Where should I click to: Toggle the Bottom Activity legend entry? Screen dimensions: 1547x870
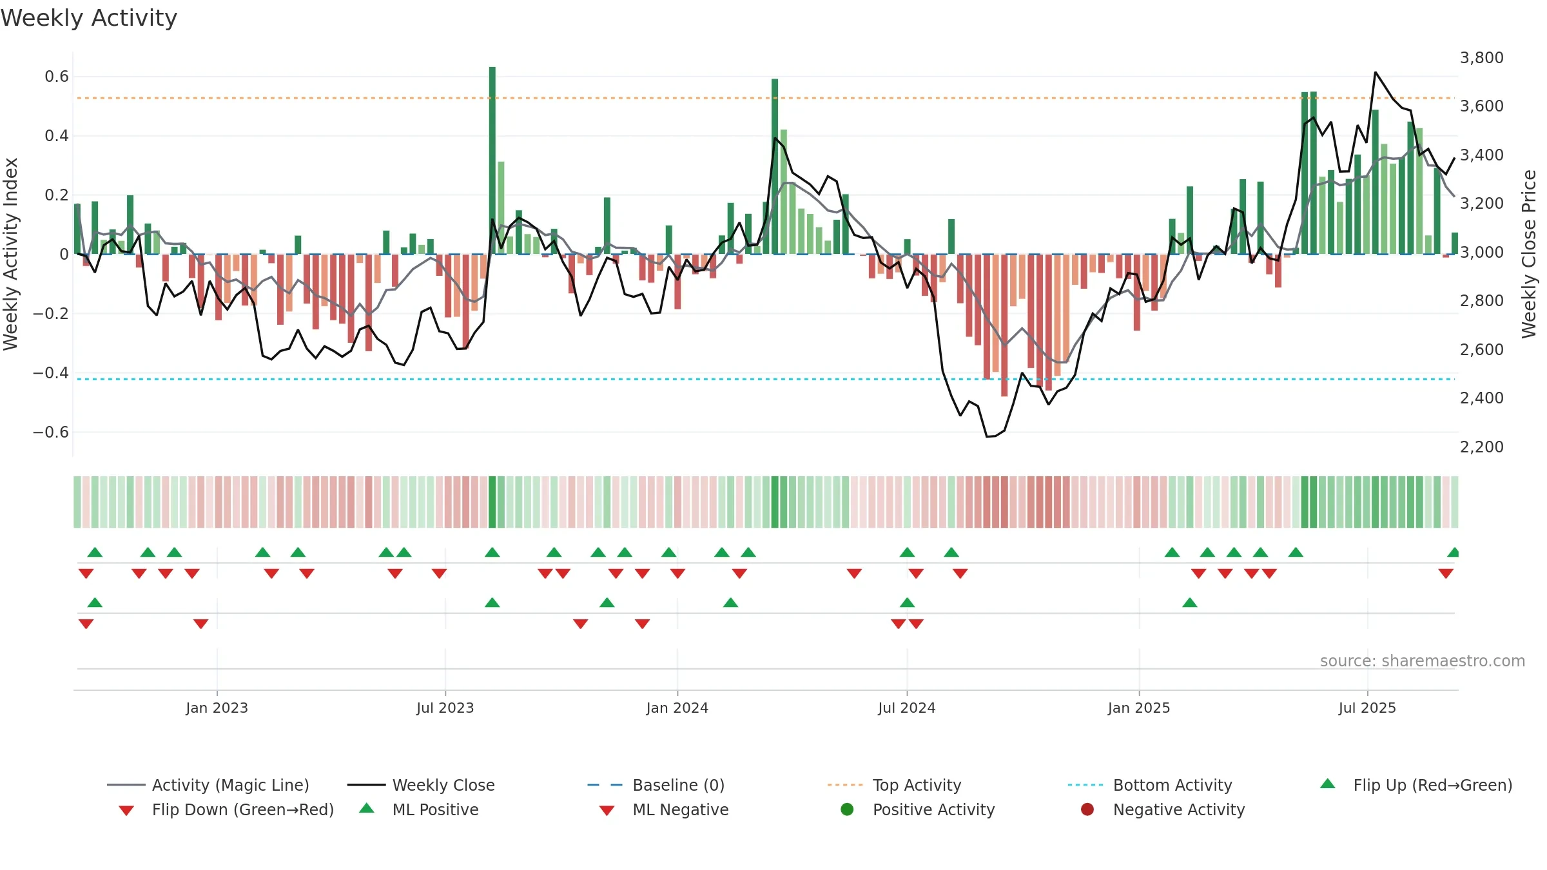(x=1150, y=785)
